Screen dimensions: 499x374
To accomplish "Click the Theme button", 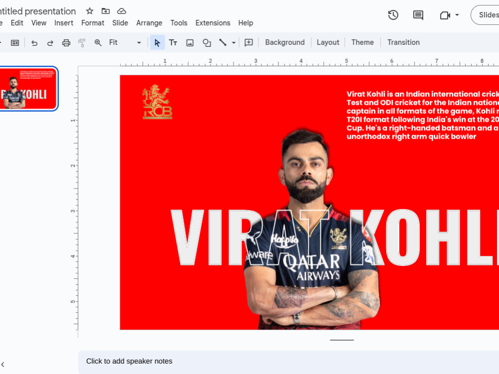I will click(362, 42).
